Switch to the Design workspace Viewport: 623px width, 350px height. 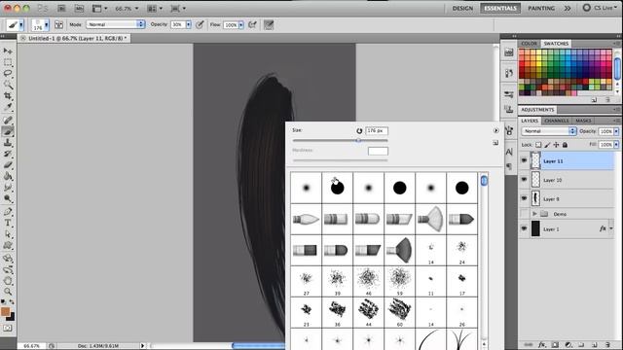pyautogui.click(x=462, y=8)
